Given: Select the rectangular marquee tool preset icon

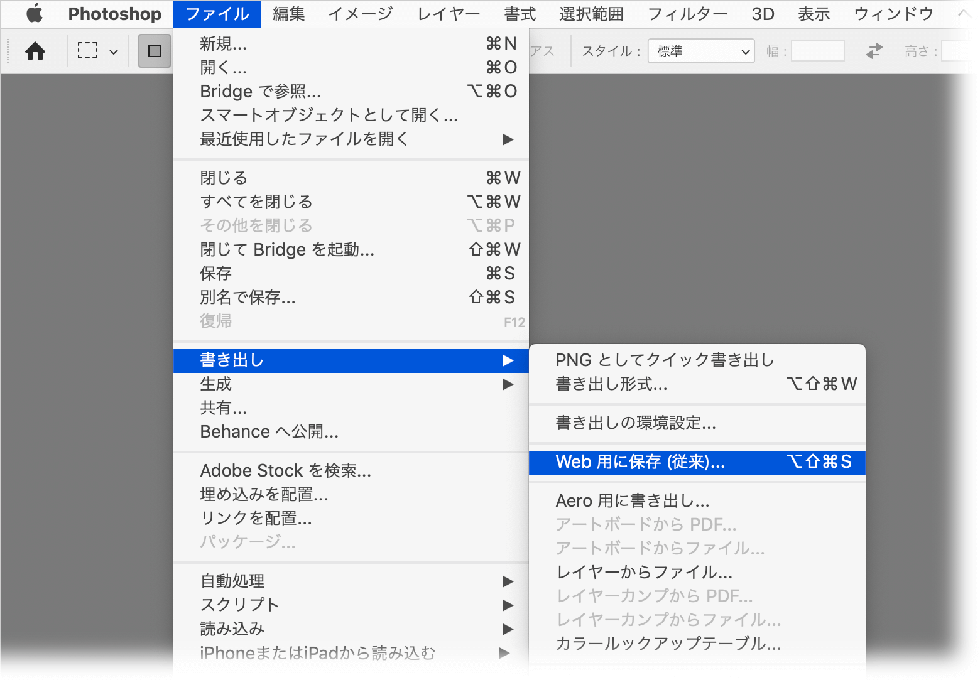Looking at the screenshot, I should pyautogui.click(x=87, y=51).
